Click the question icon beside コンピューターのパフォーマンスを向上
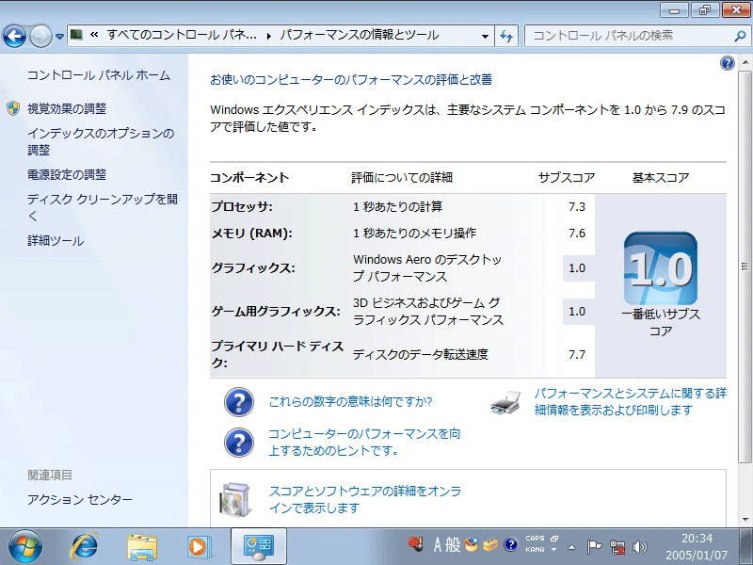The image size is (753, 565). tap(239, 442)
